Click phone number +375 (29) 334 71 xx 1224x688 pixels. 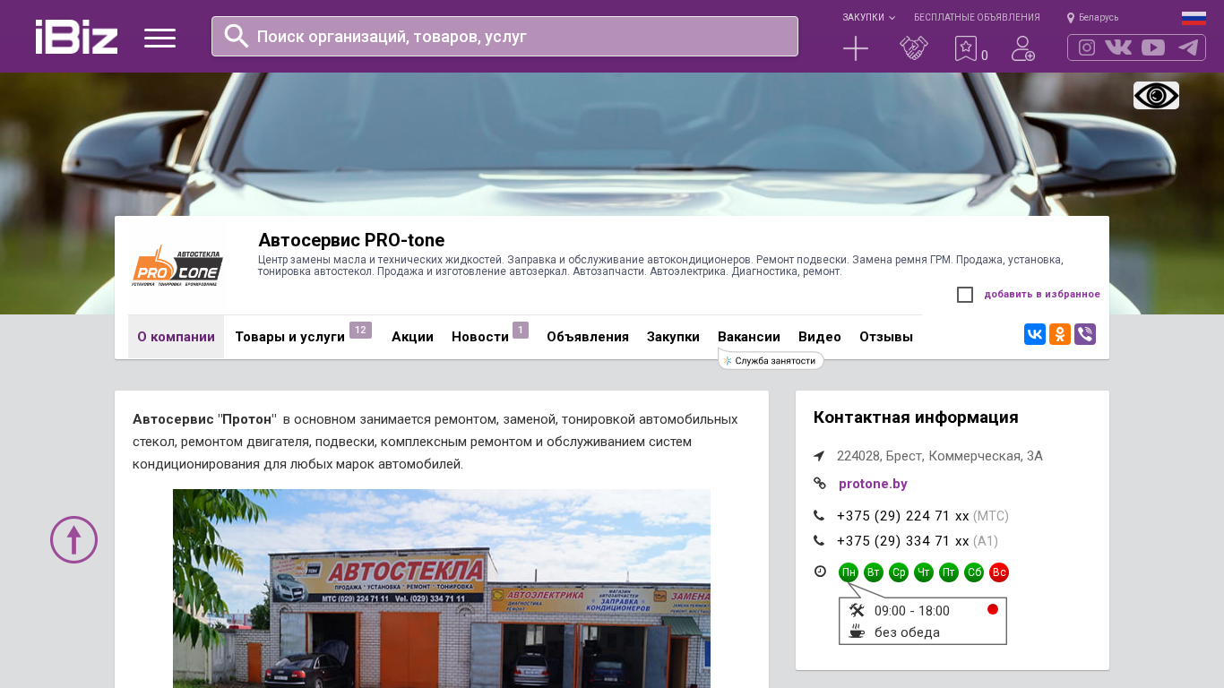[903, 541]
